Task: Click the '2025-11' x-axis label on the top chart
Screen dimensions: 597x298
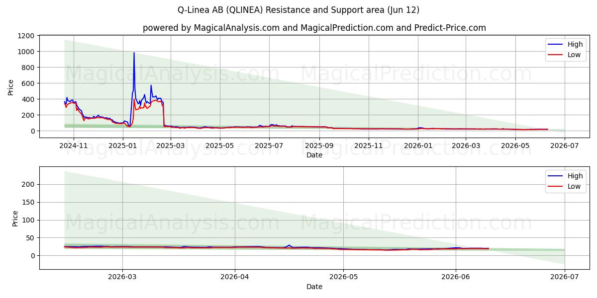Action: [368, 146]
